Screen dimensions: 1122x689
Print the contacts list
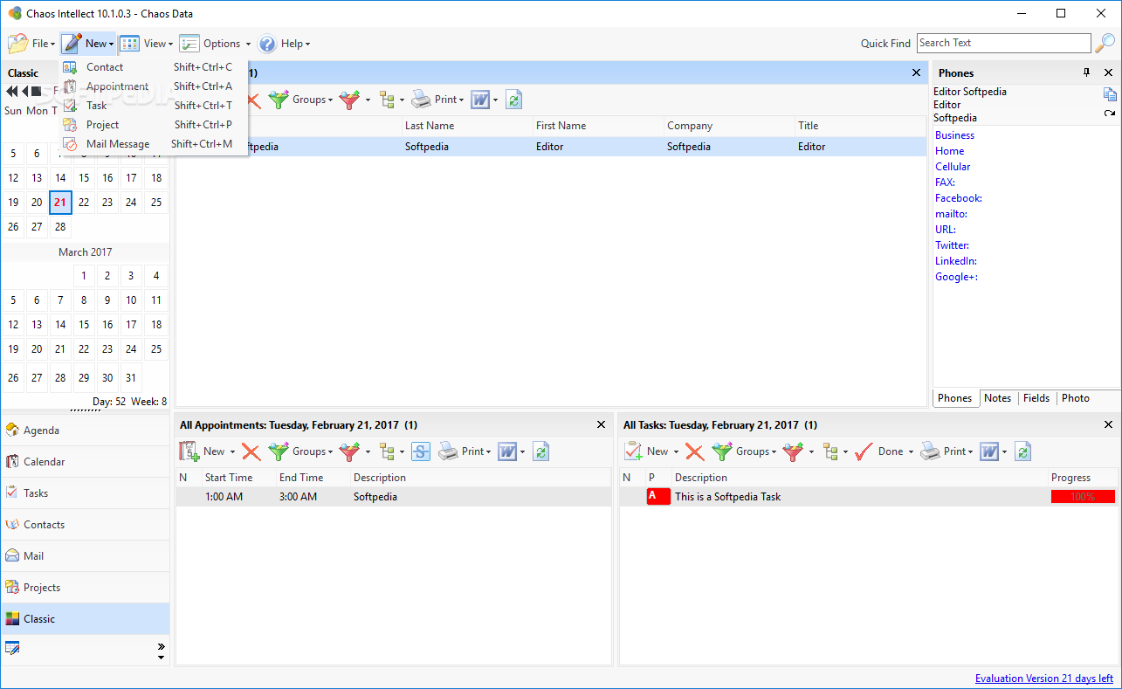point(438,100)
